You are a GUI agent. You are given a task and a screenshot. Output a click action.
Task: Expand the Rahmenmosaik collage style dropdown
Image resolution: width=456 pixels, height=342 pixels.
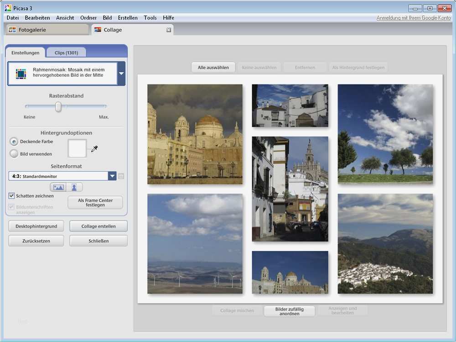(121, 74)
